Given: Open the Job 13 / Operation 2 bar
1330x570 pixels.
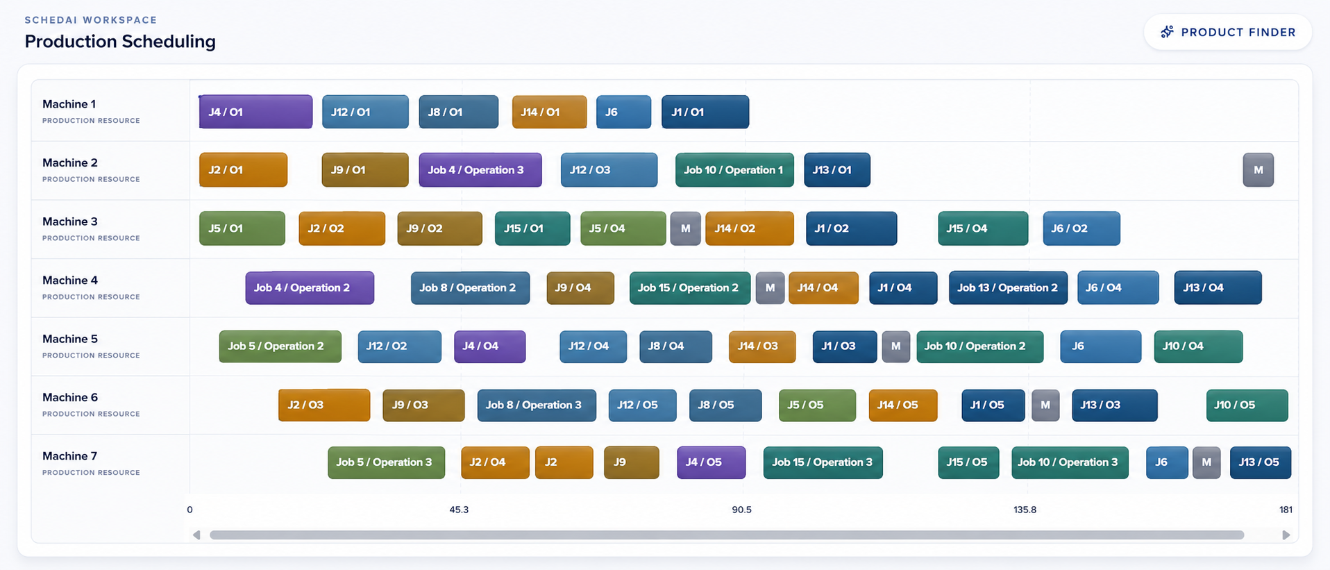Looking at the screenshot, I should tap(1008, 287).
